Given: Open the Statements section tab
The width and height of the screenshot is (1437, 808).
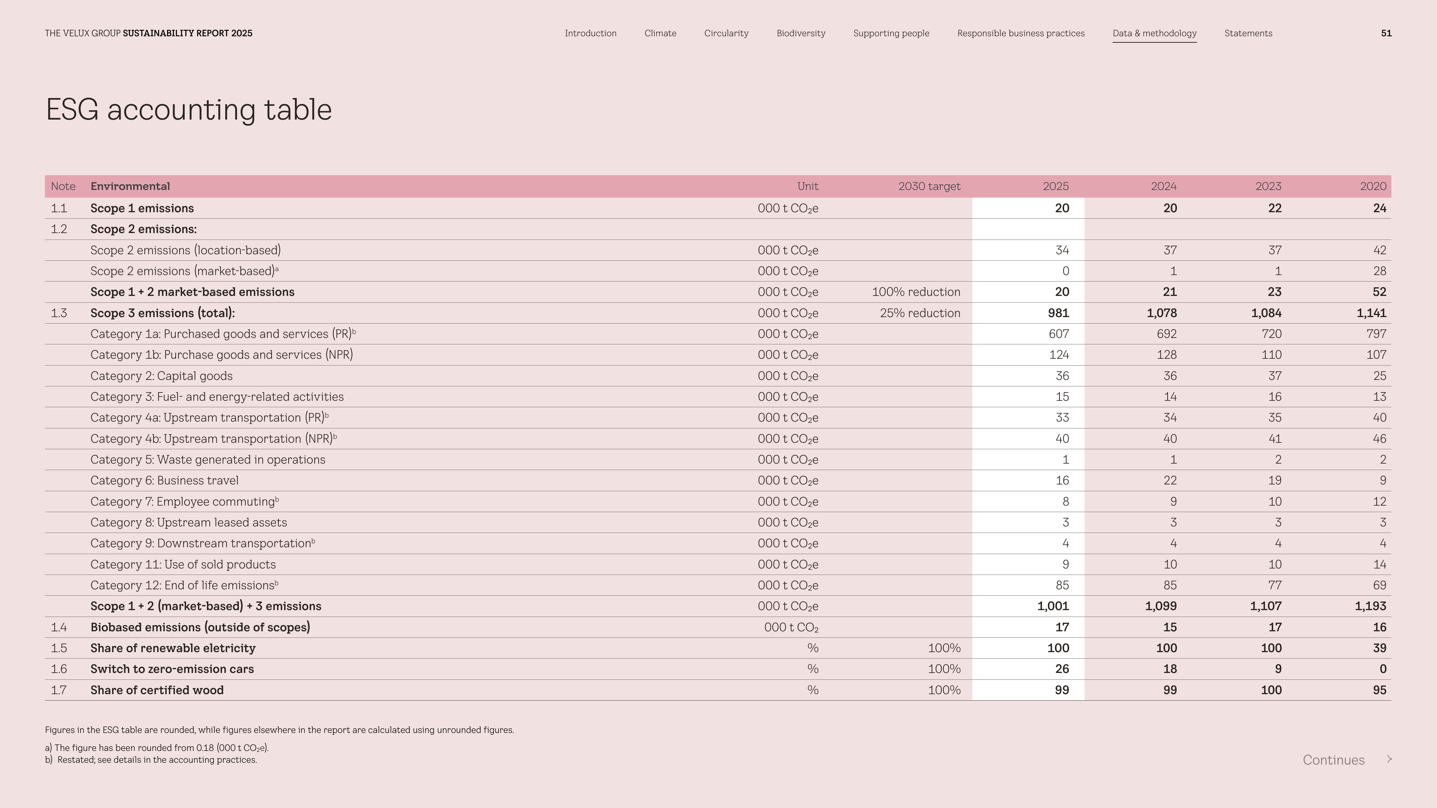Looking at the screenshot, I should click(x=1248, y=33).
